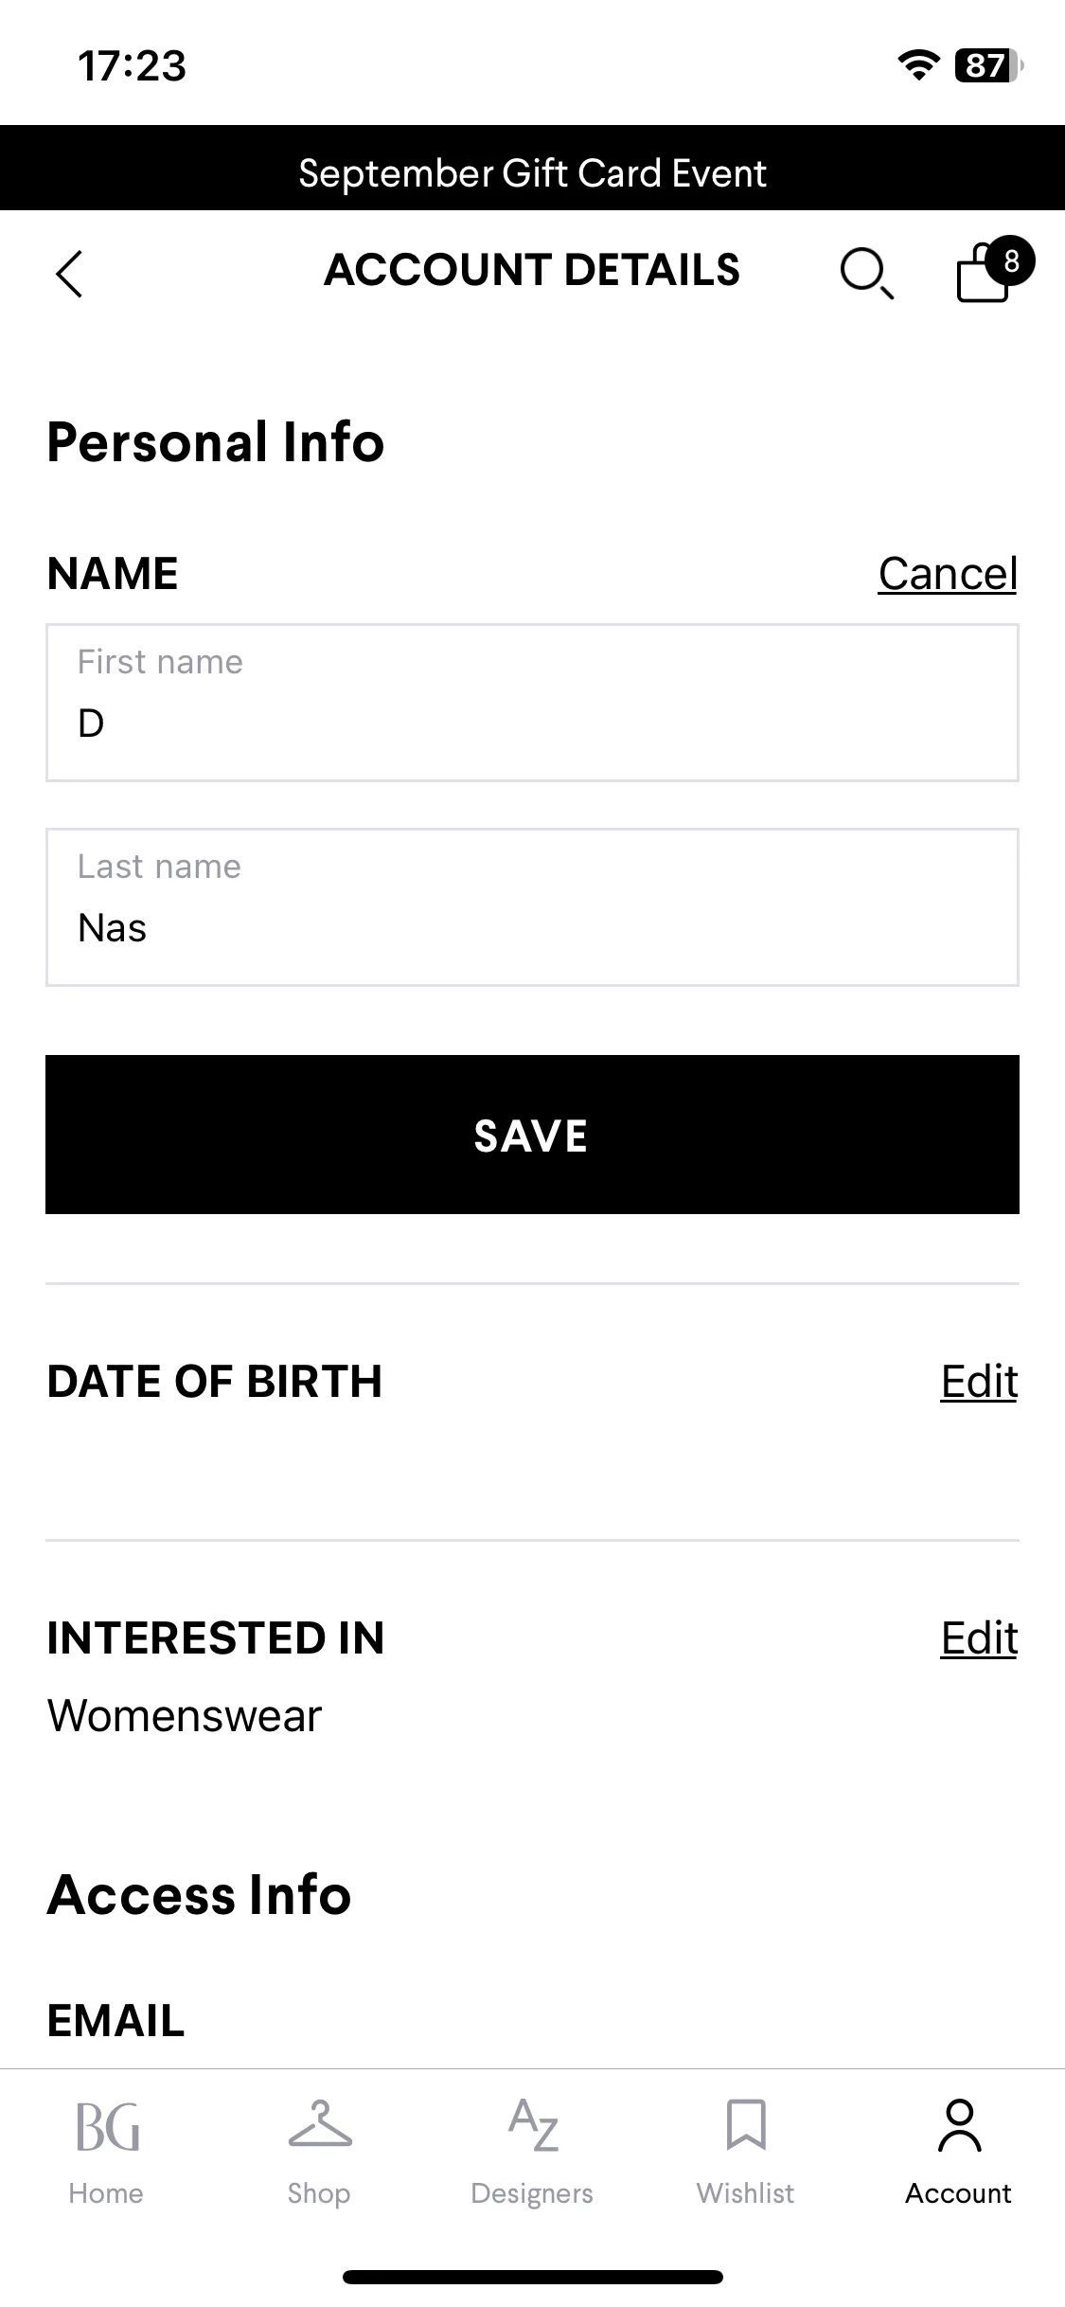Edit the Interested In preference
This screenshot has width=1065, height=2307.
[x=979, y=1637]
